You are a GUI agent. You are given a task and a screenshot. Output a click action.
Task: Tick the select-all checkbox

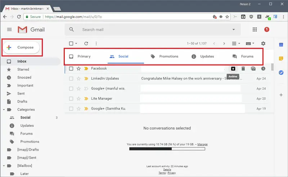click(71, 44)
